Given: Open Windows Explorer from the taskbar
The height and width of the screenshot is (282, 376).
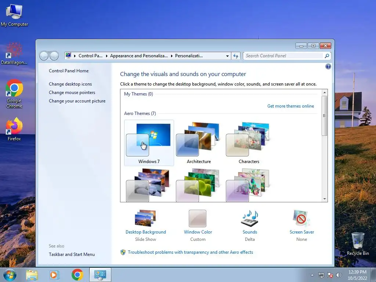Looking at the screenshot, I should 32,275.
